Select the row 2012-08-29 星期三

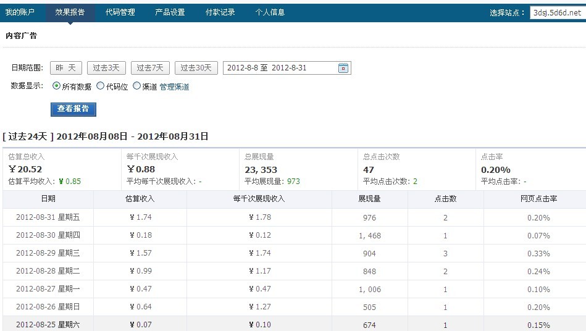click(x=295, y=253)
